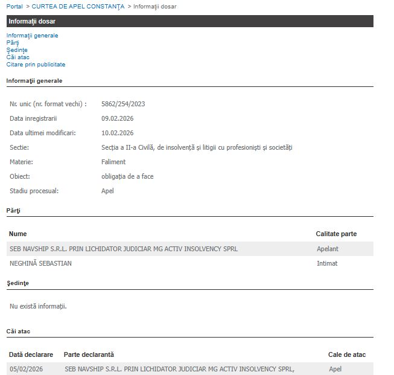Click the Faliment value beside Materie
The height and width of the screenshot is (375, 394).
[113, 162]
